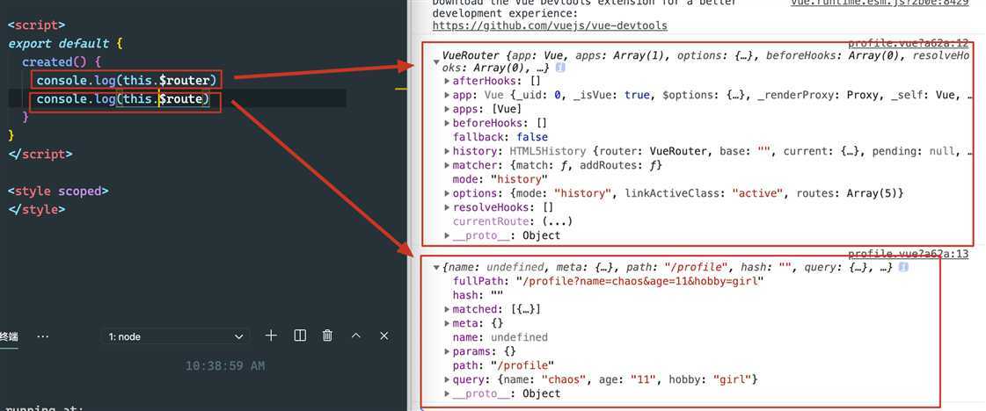The height and width of the screenshot is (411, 986).
Task: Collapse the VueRouter object in console
Action: point(436,62)
